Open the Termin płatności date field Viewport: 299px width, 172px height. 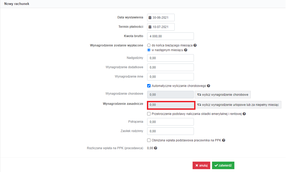click(161, 27)
